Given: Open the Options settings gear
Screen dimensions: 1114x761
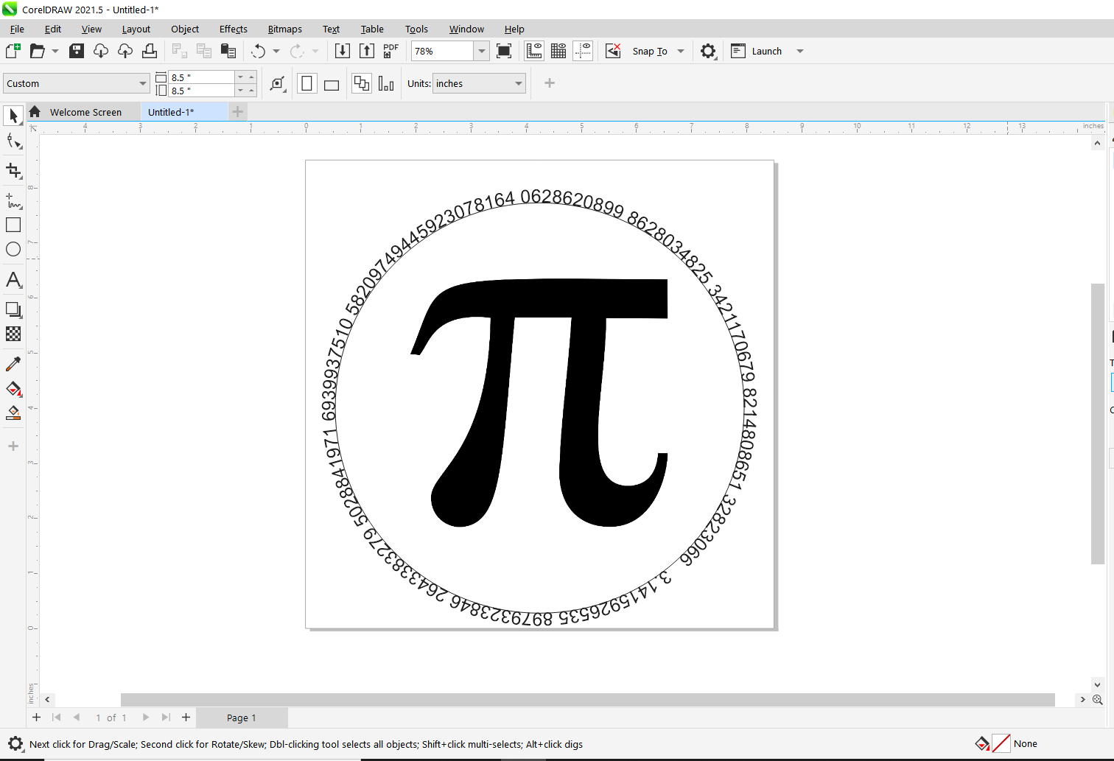Looking at the screenshot, I should pyautogui.click(x=708, y=50).
